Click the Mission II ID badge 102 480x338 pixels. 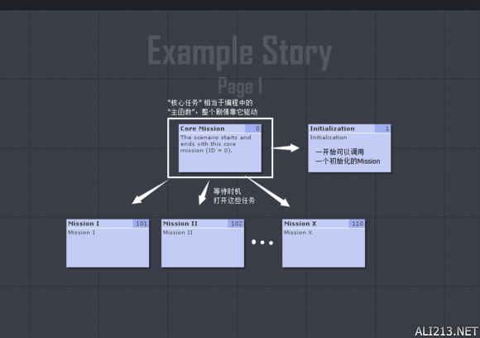tap(236, 224)
